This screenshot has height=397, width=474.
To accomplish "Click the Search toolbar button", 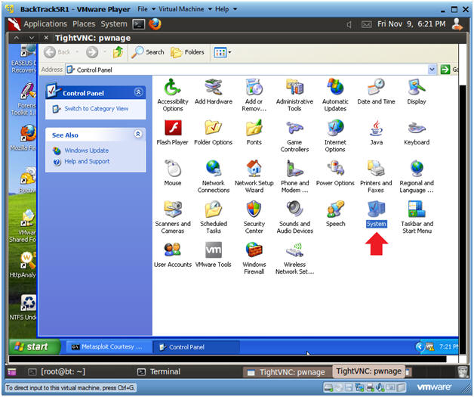I will point(148,52).
